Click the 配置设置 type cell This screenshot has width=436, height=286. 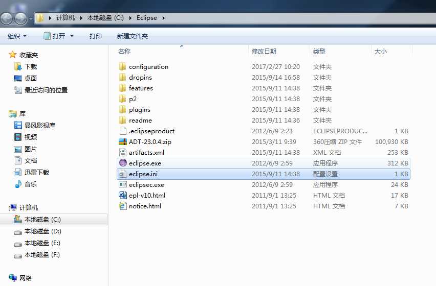pyautogui.click(x=325, y=174)
